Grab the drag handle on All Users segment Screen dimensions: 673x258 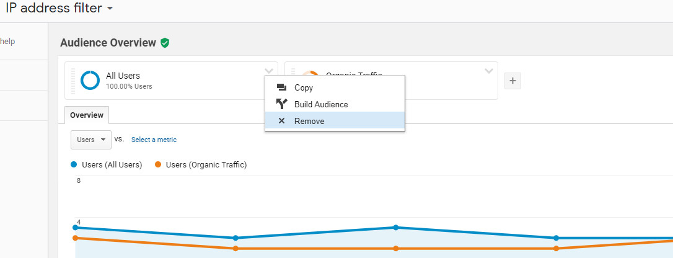(73, 81)
